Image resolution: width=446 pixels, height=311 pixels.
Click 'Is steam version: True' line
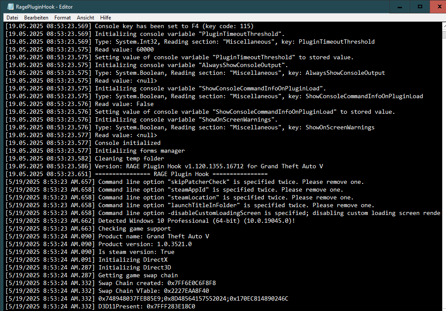pos(90,252)
